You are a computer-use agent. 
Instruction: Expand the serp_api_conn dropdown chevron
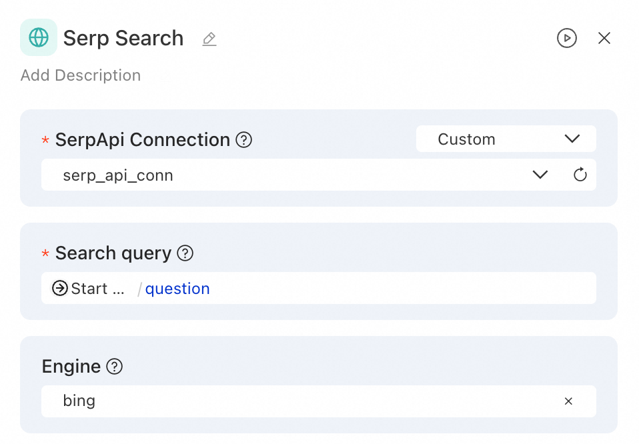pos(540,175)
